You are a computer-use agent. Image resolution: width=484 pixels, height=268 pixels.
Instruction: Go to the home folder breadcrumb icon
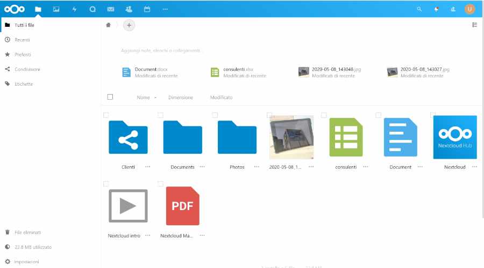pos(109,25)
